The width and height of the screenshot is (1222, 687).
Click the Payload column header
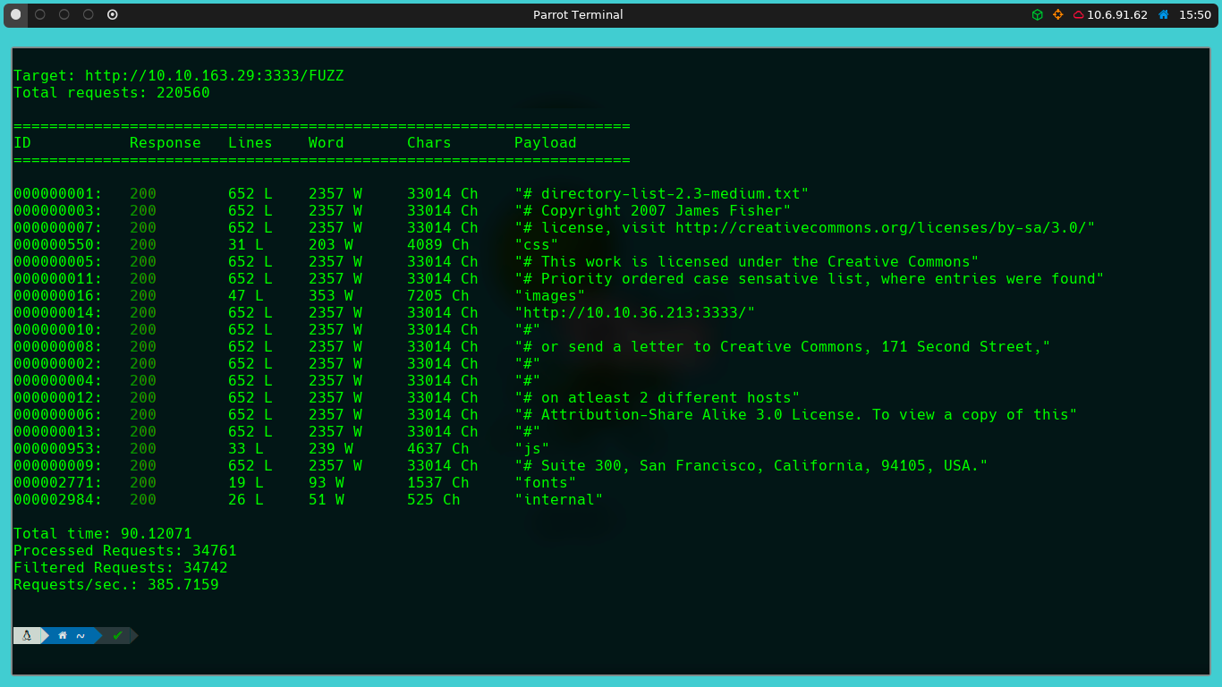coord(546,143)
